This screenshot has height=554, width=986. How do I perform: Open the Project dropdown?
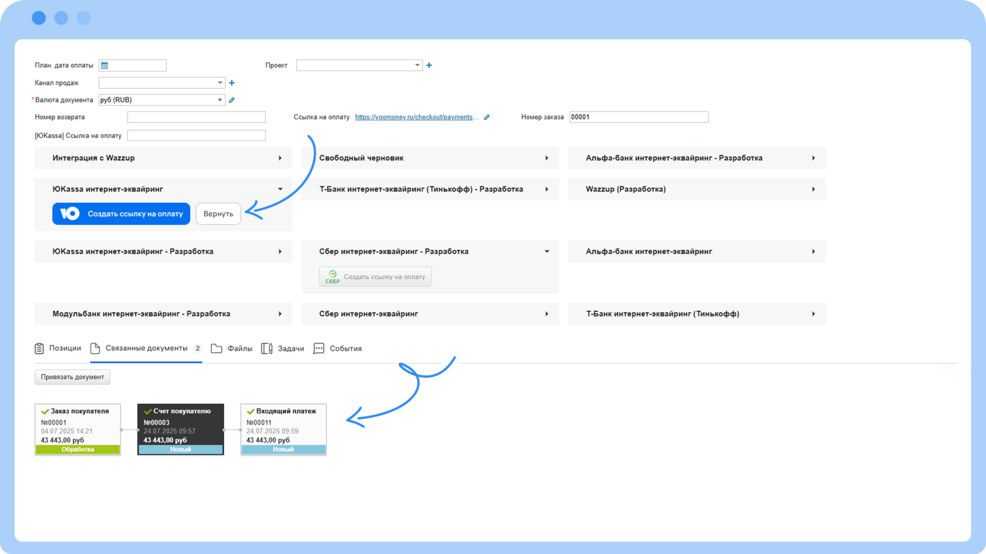(359, 65)
